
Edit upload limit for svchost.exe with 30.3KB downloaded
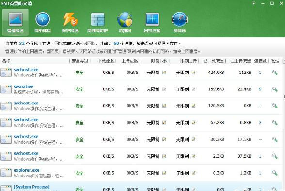[x=193, y=139]
